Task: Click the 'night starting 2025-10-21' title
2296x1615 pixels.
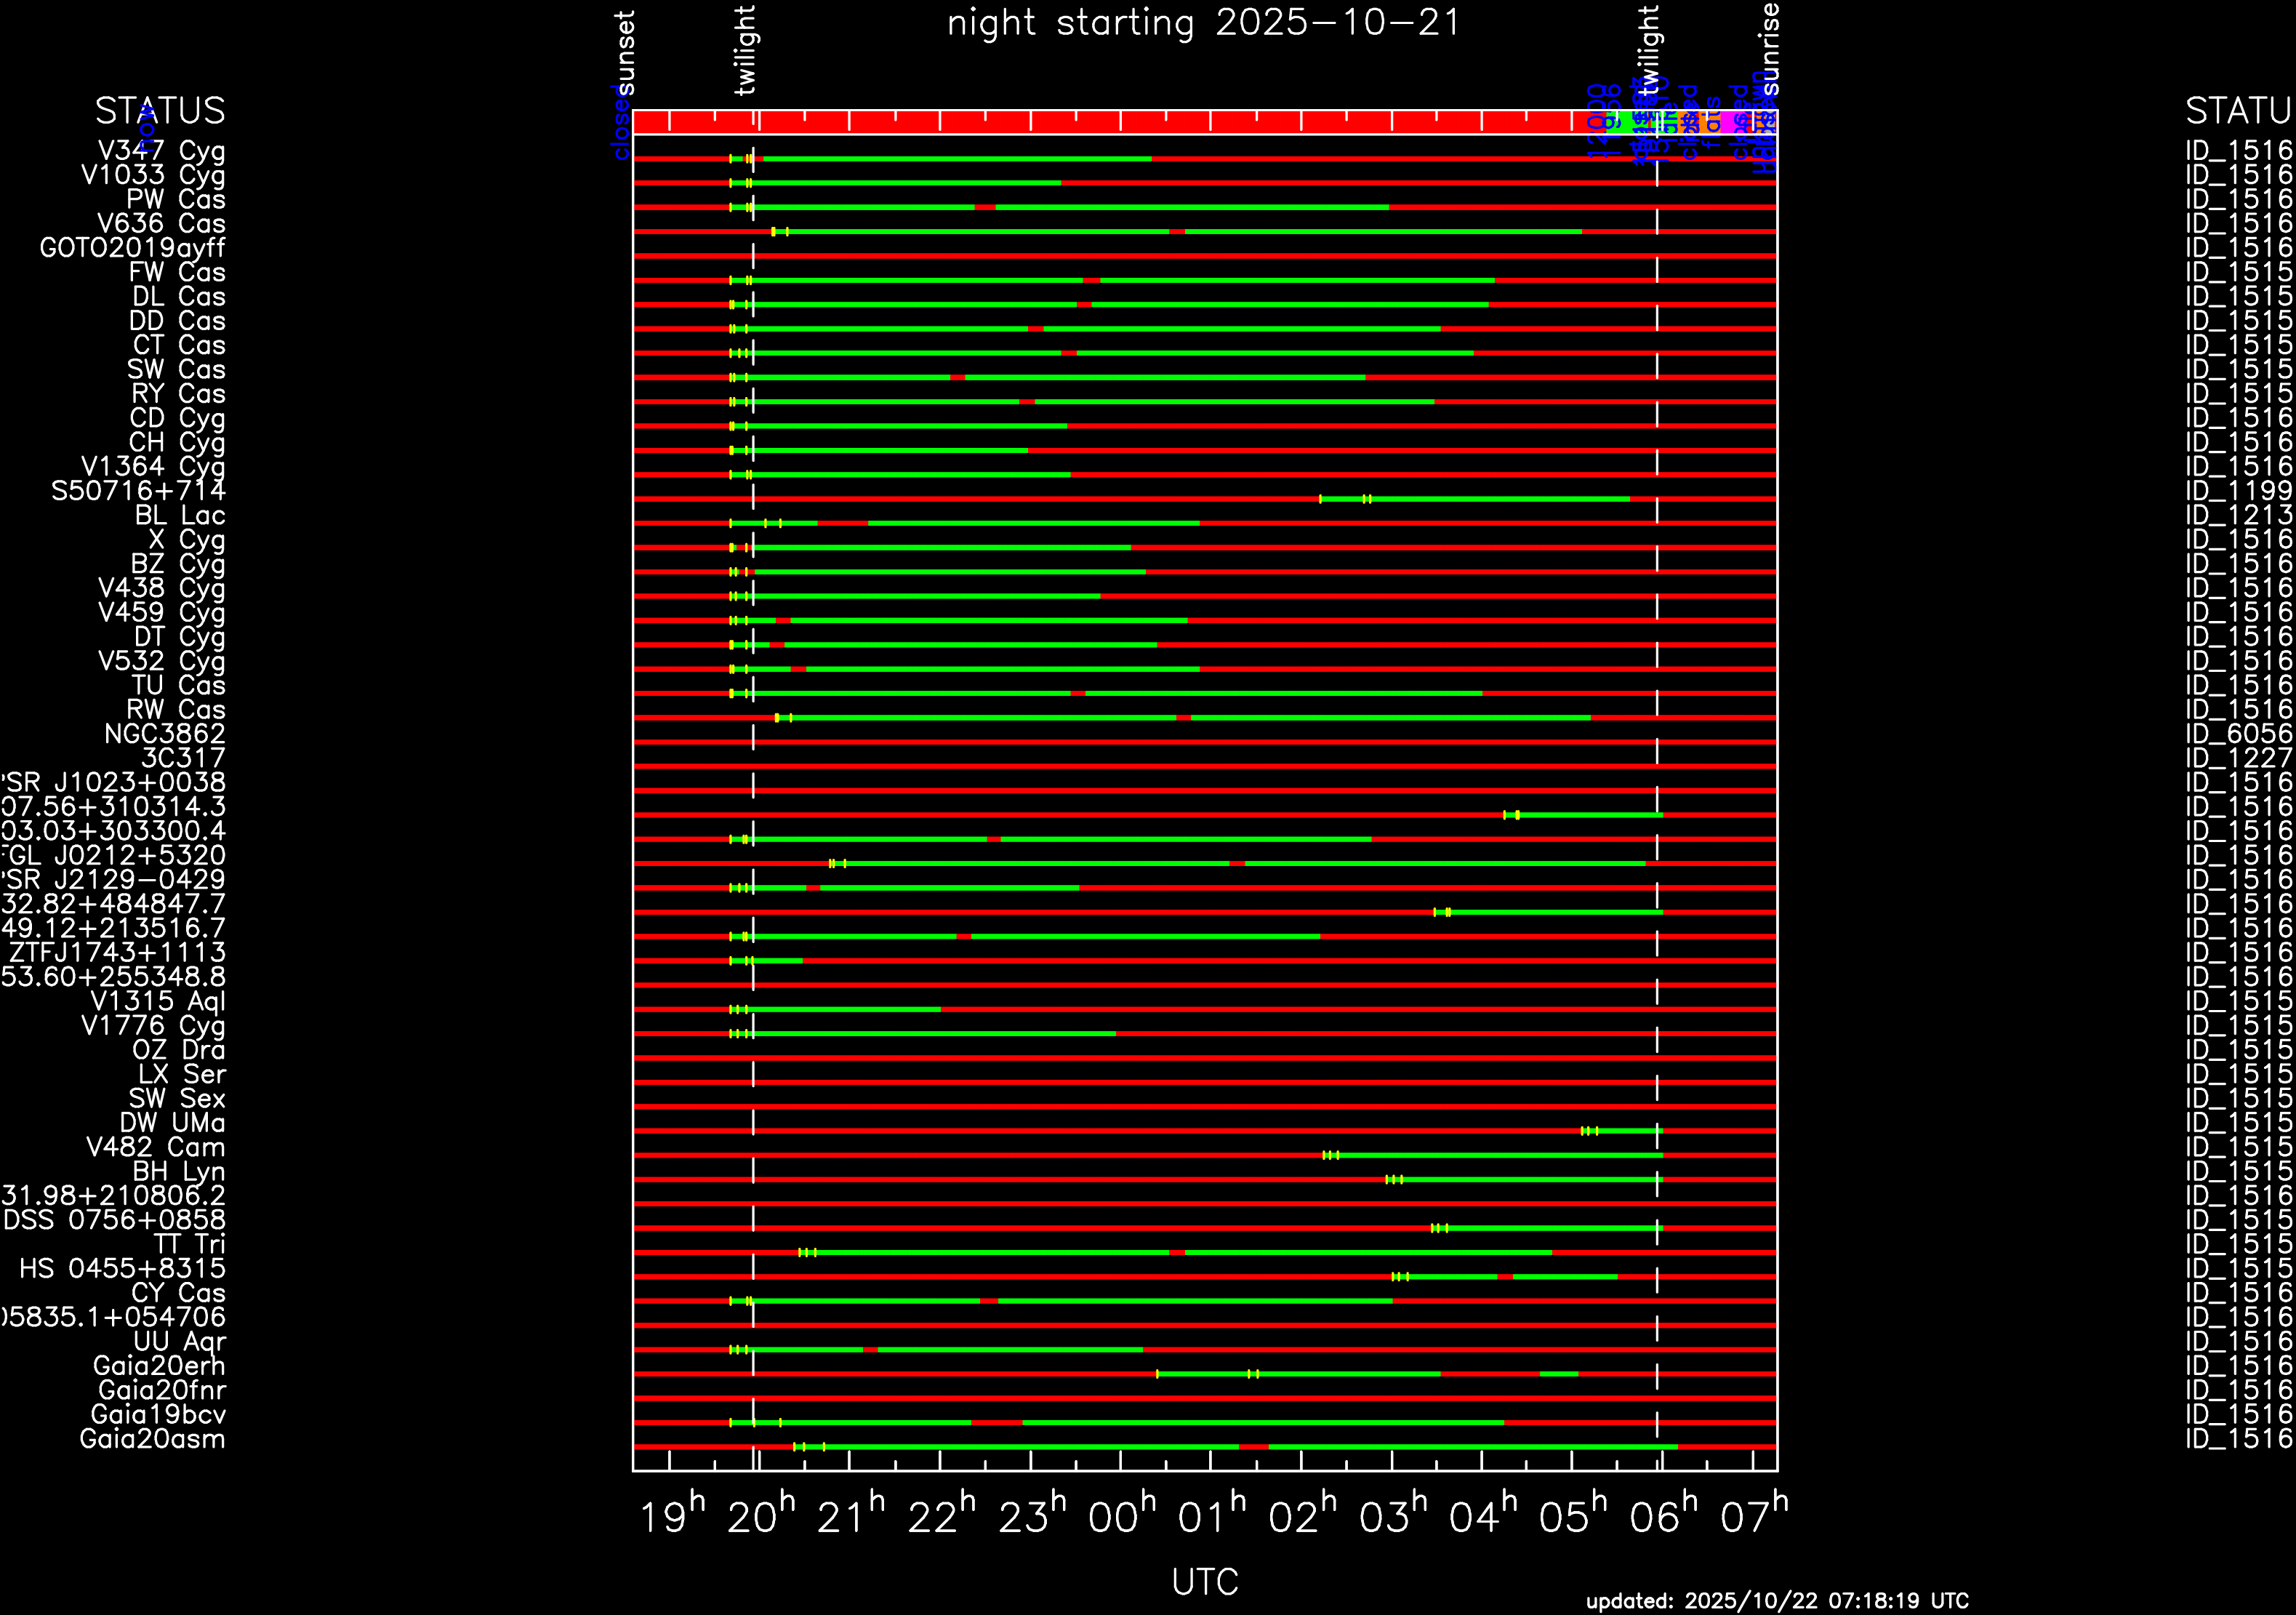Action: (x=1204, y=23)
